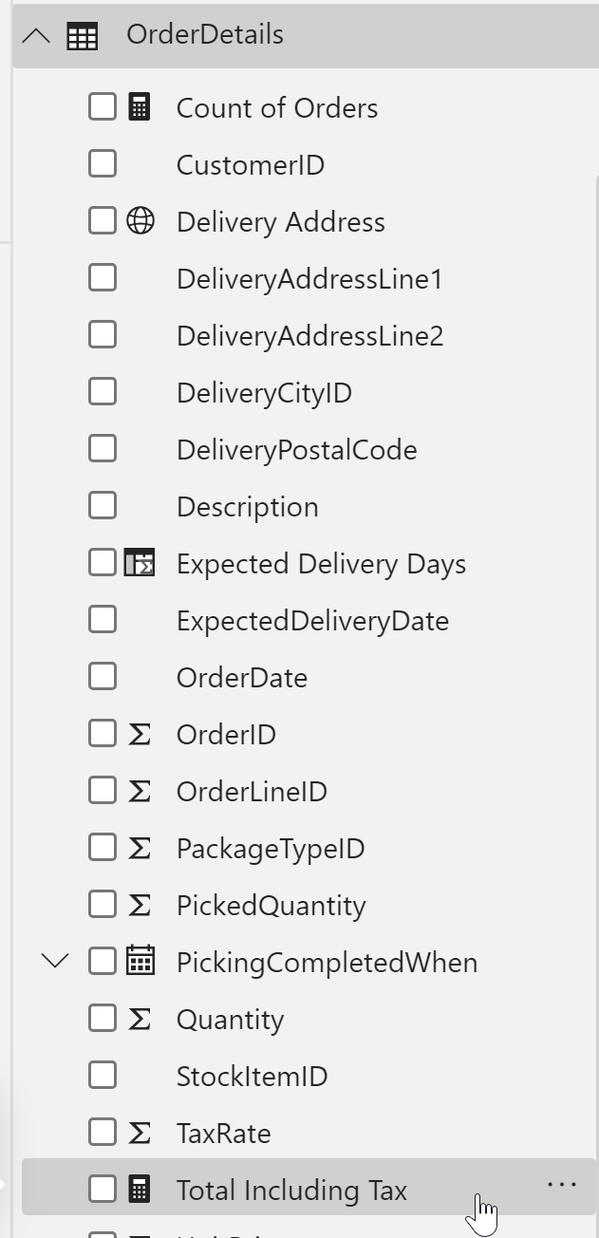599x1238 pixels.
Task: Click the ExpectedDeliveryDate field label
Action: click(312, 621)
